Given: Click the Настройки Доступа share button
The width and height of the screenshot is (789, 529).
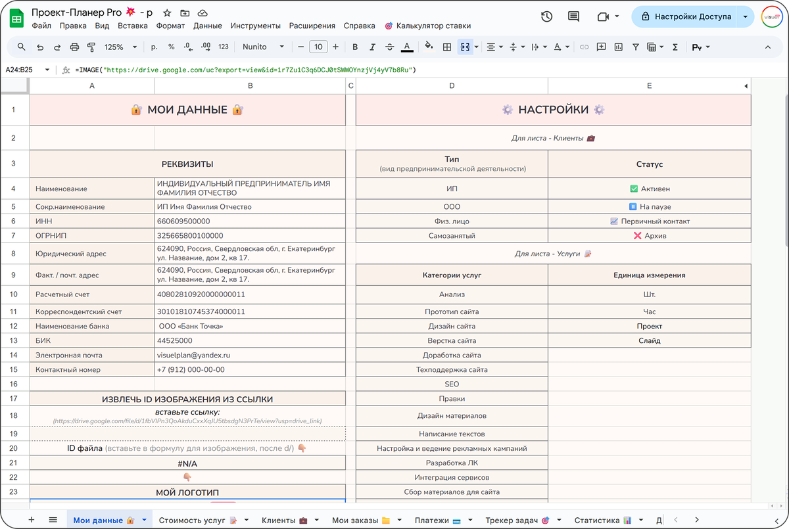Looking at the screenshot, I should [685, 16].
